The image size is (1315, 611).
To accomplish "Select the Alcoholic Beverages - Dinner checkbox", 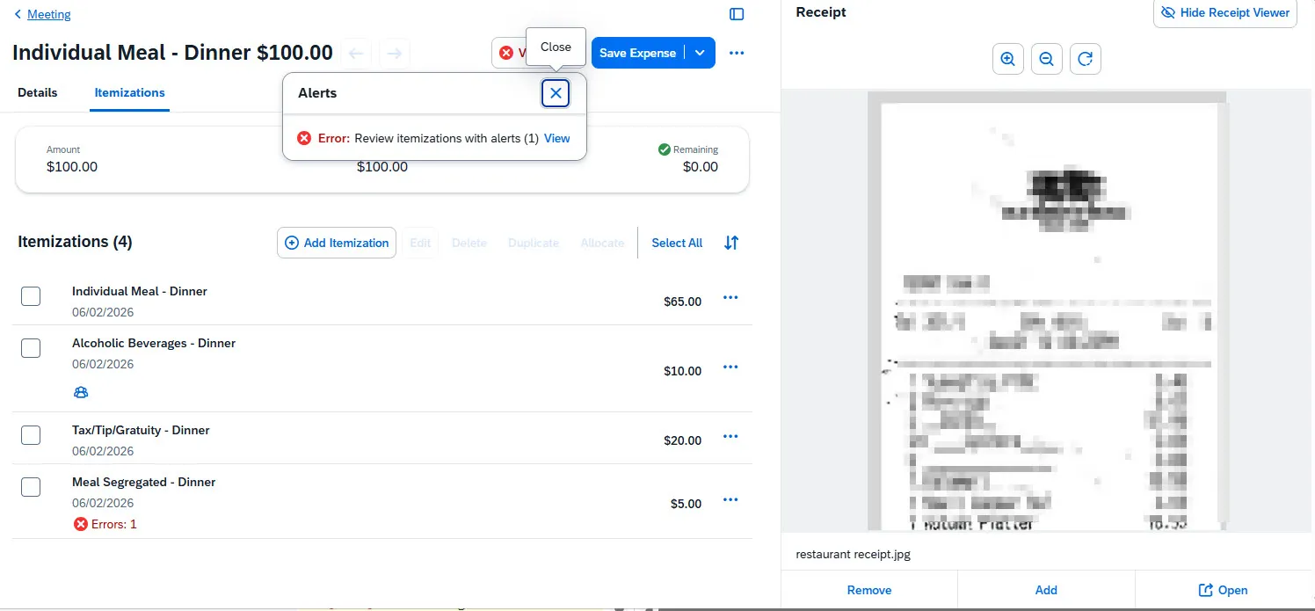I will pos(31,348).
